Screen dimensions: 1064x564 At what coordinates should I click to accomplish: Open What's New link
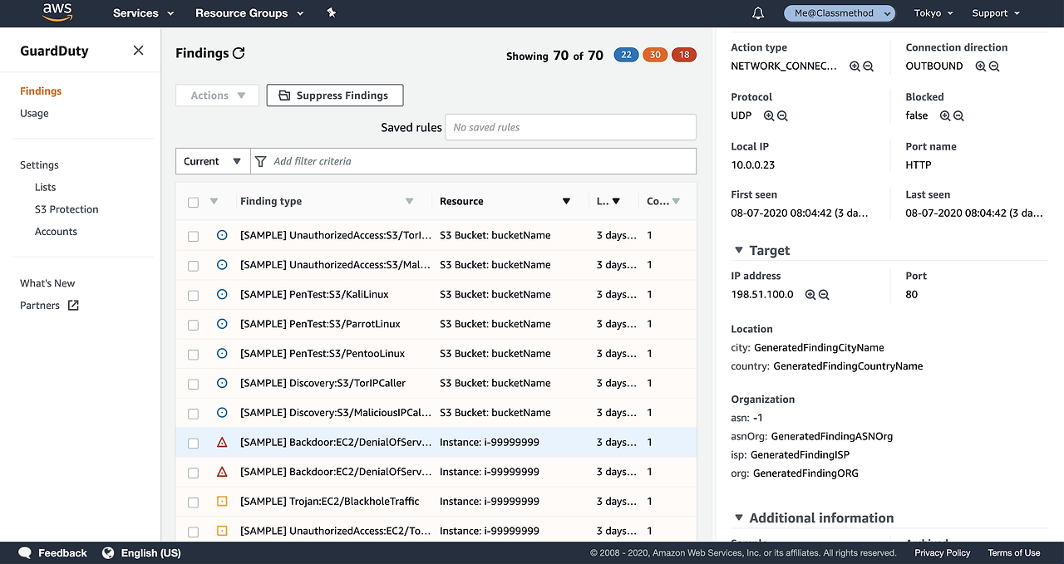[x=47, y=284]
